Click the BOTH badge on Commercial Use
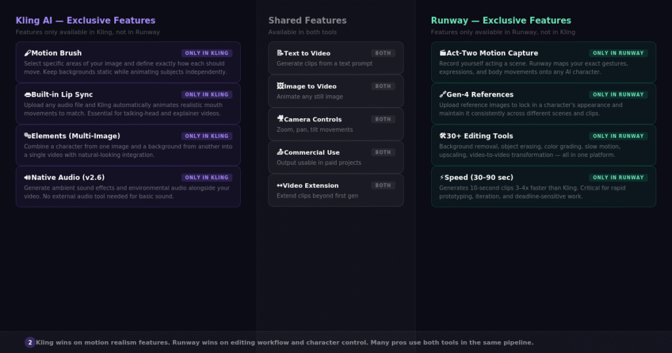Screen dimensions: 672x353 coord(383,152)
